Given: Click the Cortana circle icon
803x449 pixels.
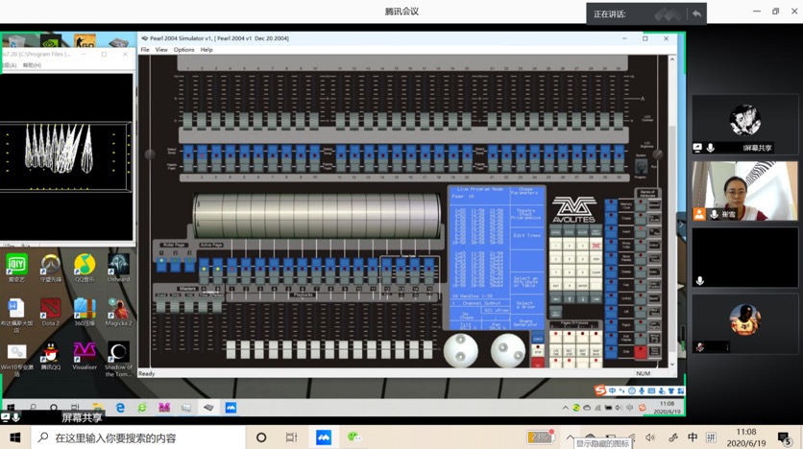Looking at the screenshot, I should tap(260, 437).
